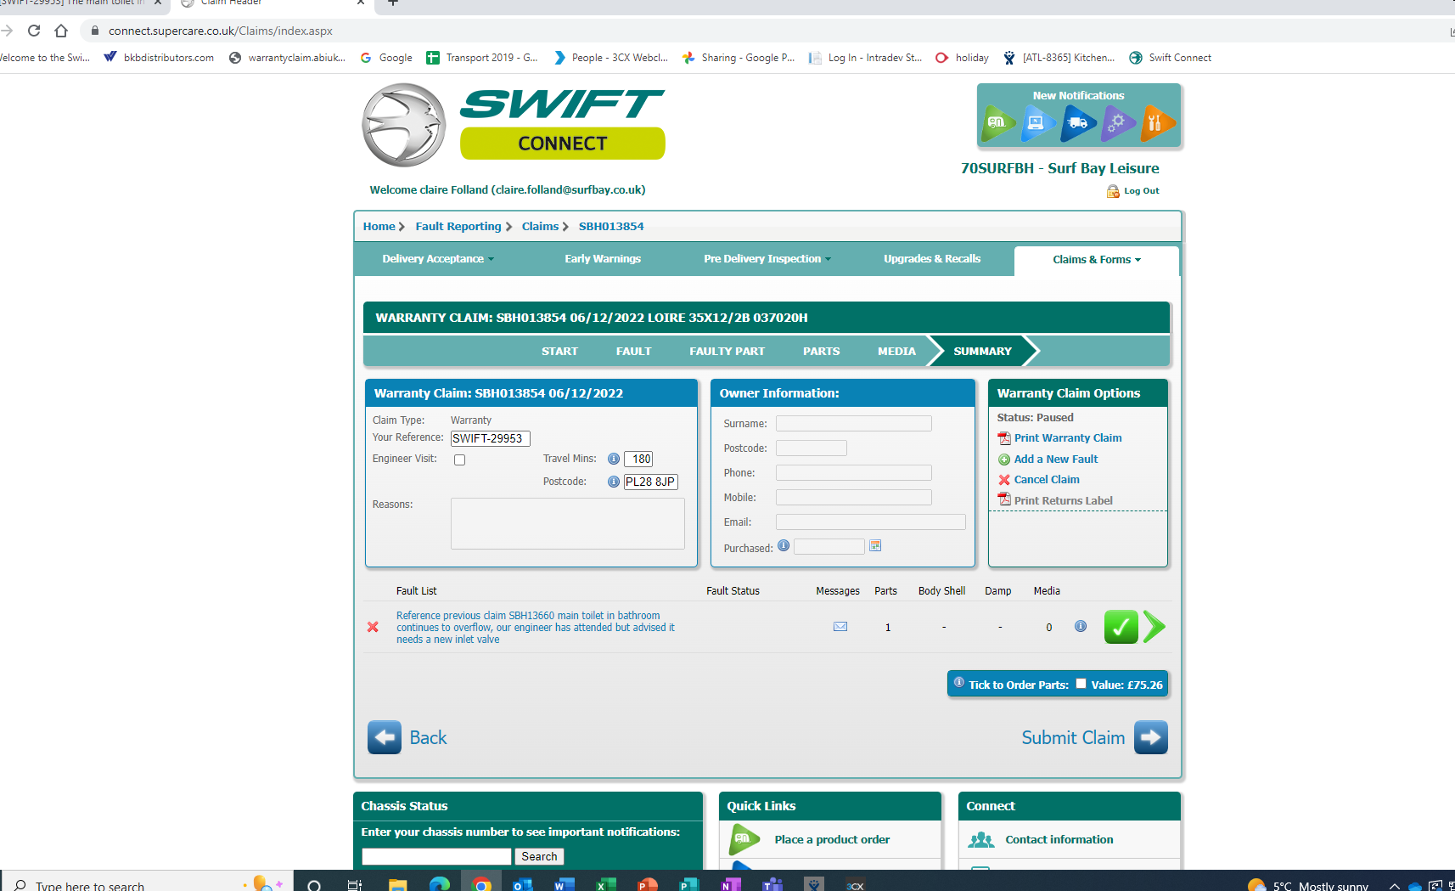This screenshot has height=891, width=1455.
Task: Expand the Delivery Acceptance menu
Action: click(438, 259)
